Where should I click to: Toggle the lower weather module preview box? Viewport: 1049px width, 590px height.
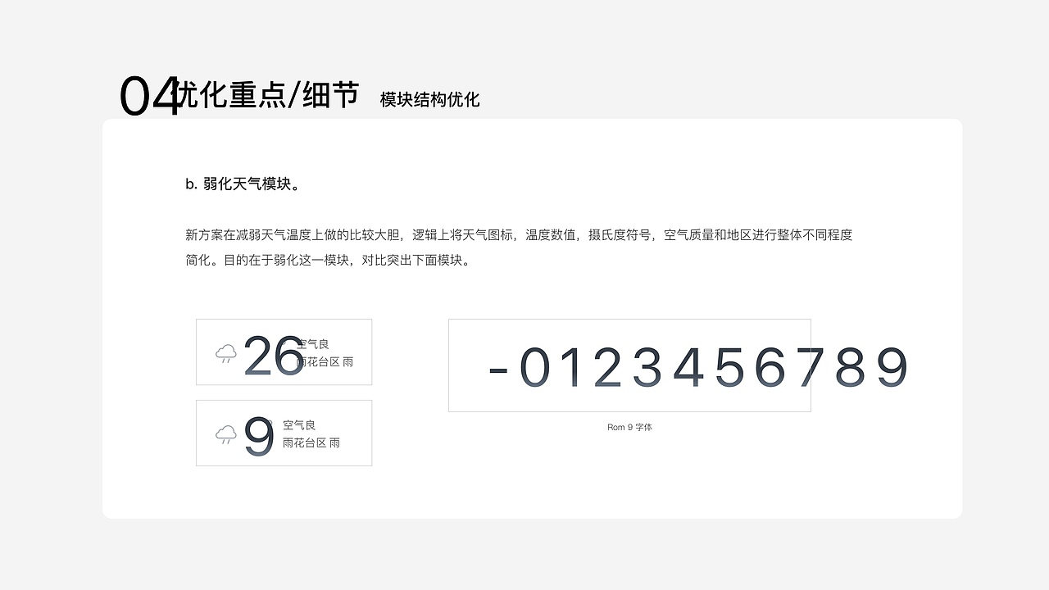tap(284, 433)
